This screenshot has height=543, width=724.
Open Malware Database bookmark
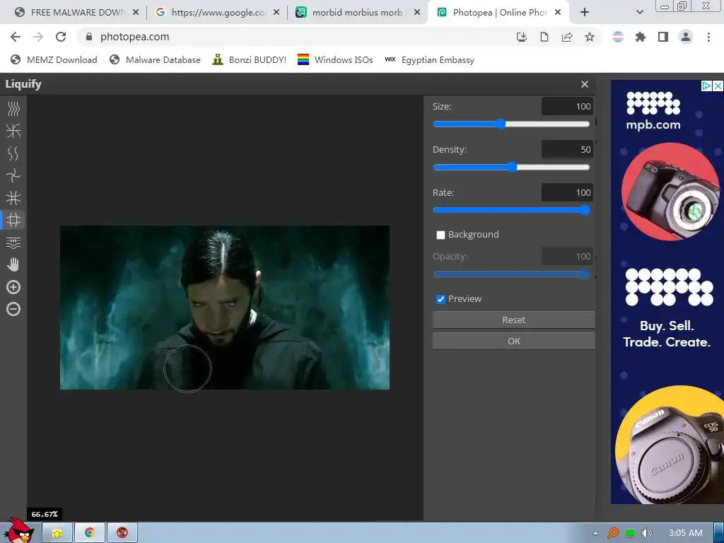(155, 60)
